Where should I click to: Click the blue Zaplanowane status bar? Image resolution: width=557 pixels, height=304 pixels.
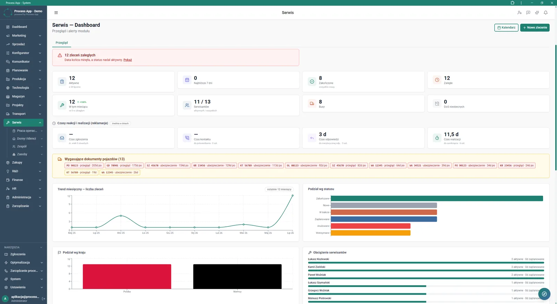point(384,219)
